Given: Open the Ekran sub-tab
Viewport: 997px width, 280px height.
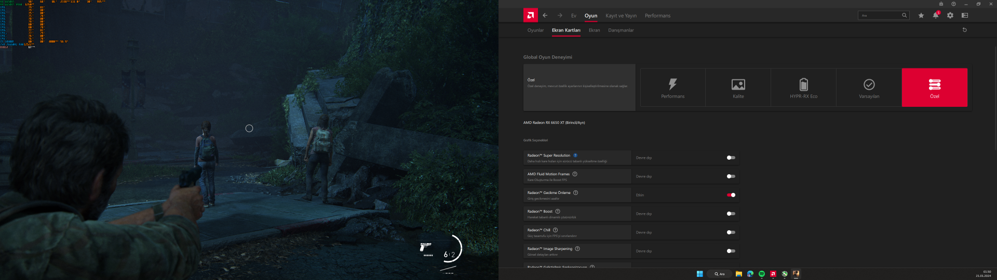Looking at the screenshot, I should [x=594, y=30].
